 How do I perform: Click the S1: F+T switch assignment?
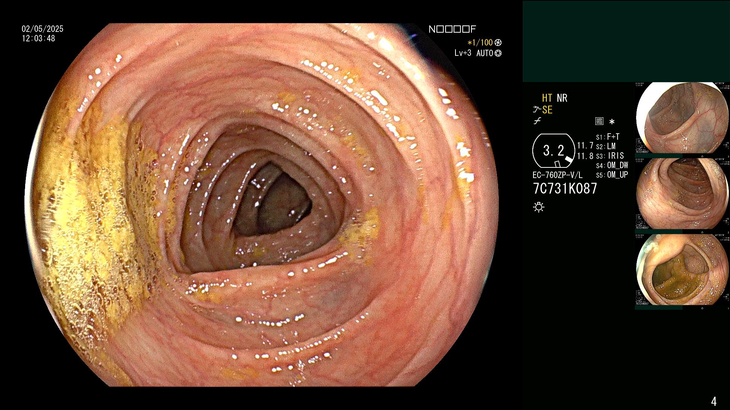(608, 137)
